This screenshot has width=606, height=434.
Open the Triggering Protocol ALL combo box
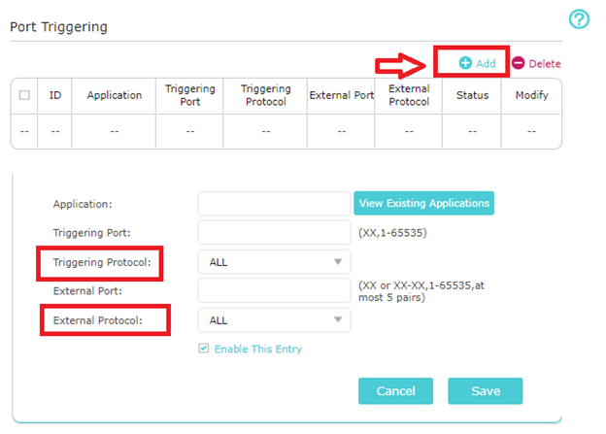(x=275, y=262)
